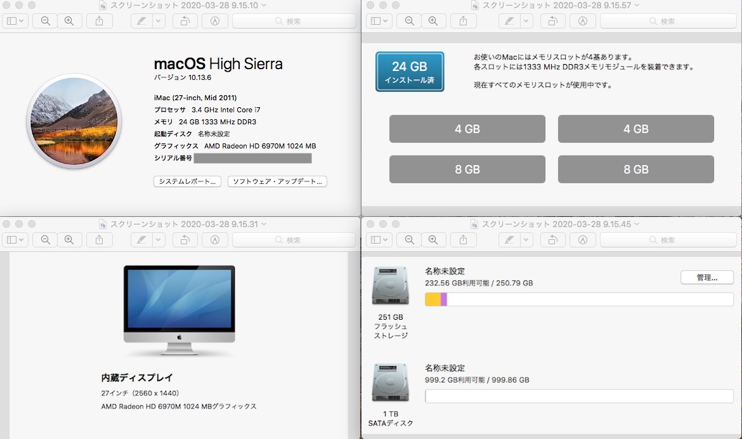Image resolution: width=742 pixels, height=439 pixels.
Task: Show markup toolbar in 9.15.57 window
Action: (583, 21)
